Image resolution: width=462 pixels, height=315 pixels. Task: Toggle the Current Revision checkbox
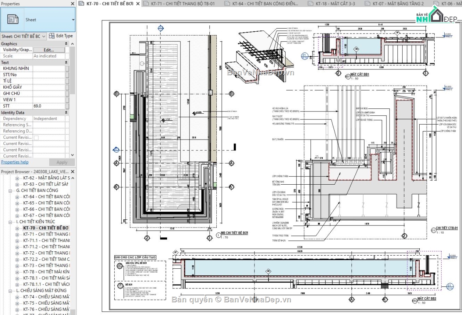(x=36, y=137)
